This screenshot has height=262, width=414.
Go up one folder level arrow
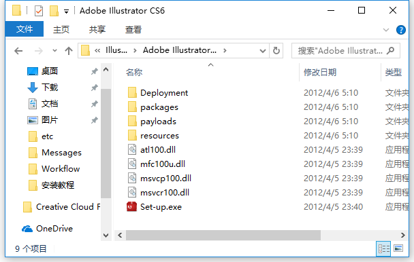69,50
